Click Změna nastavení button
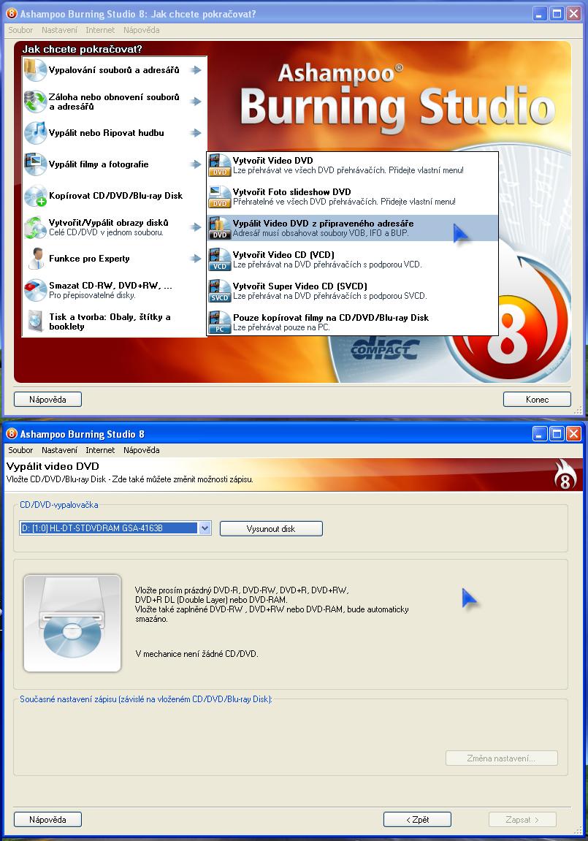The image size is (588, 841). coord(502,758)
